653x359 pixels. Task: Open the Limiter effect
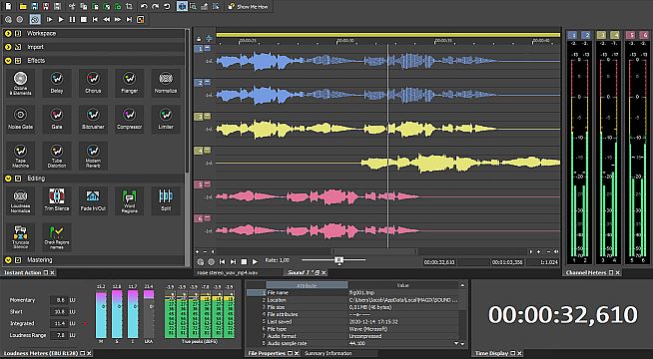click(x=166, y=119)
